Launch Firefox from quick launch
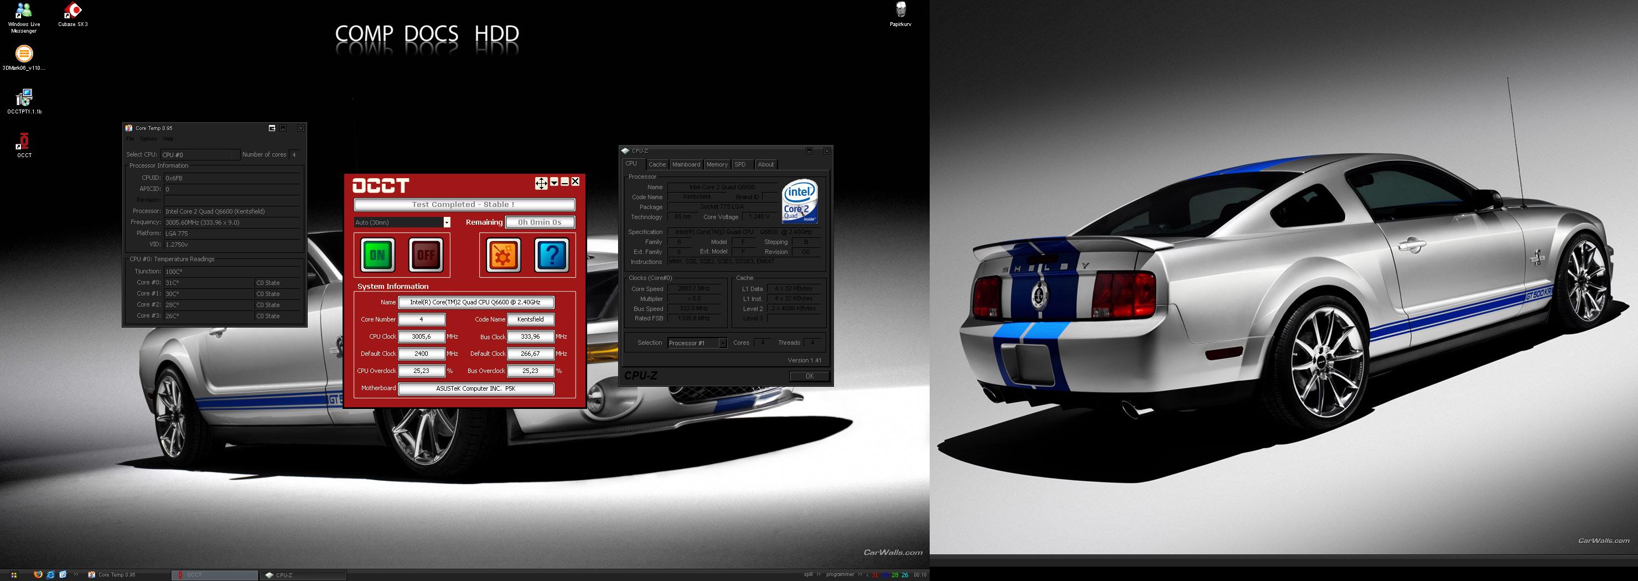 (38, 575)
